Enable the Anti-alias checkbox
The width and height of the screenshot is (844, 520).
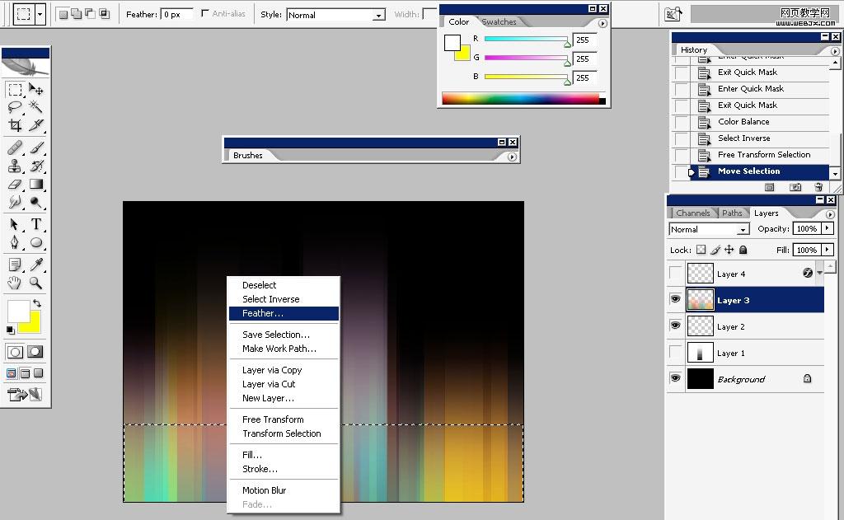coord(205,14)
